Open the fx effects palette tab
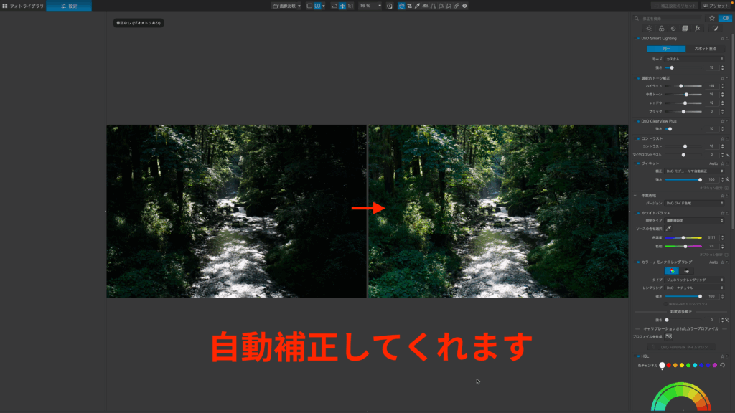 [698, 29]
